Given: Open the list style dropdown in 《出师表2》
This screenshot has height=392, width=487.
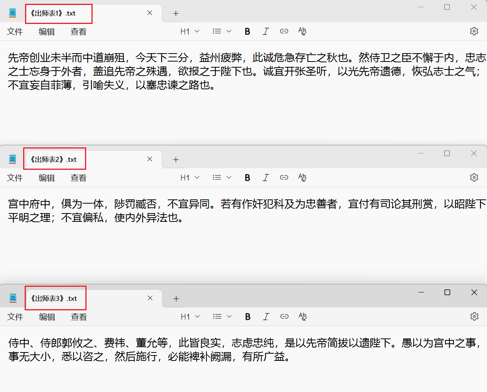Looking at the screenshot, I should point(221,177).
